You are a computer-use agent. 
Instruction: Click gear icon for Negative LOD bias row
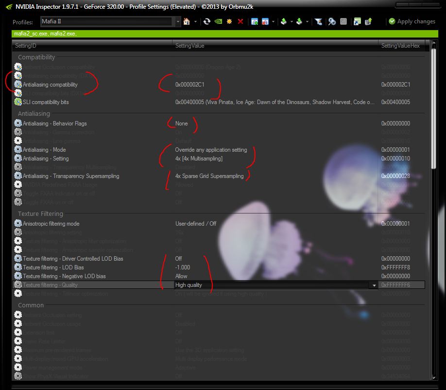(x=18, y=276)
